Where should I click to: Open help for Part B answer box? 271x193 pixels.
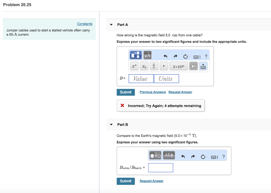(x=224, y=157)
